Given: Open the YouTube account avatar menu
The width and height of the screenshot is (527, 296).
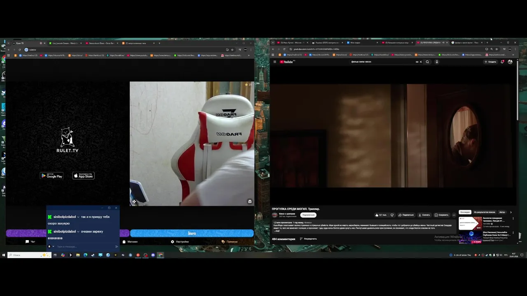Looking at the screenshot, I should [510, 62].
